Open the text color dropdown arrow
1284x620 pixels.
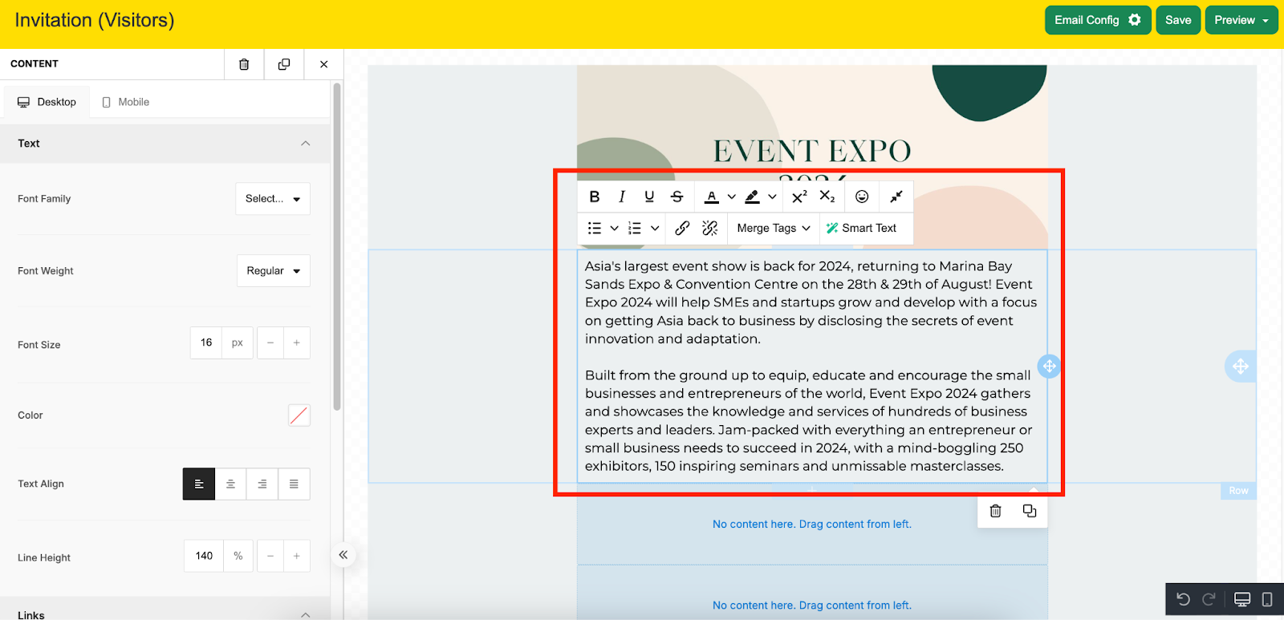[731, 197]
